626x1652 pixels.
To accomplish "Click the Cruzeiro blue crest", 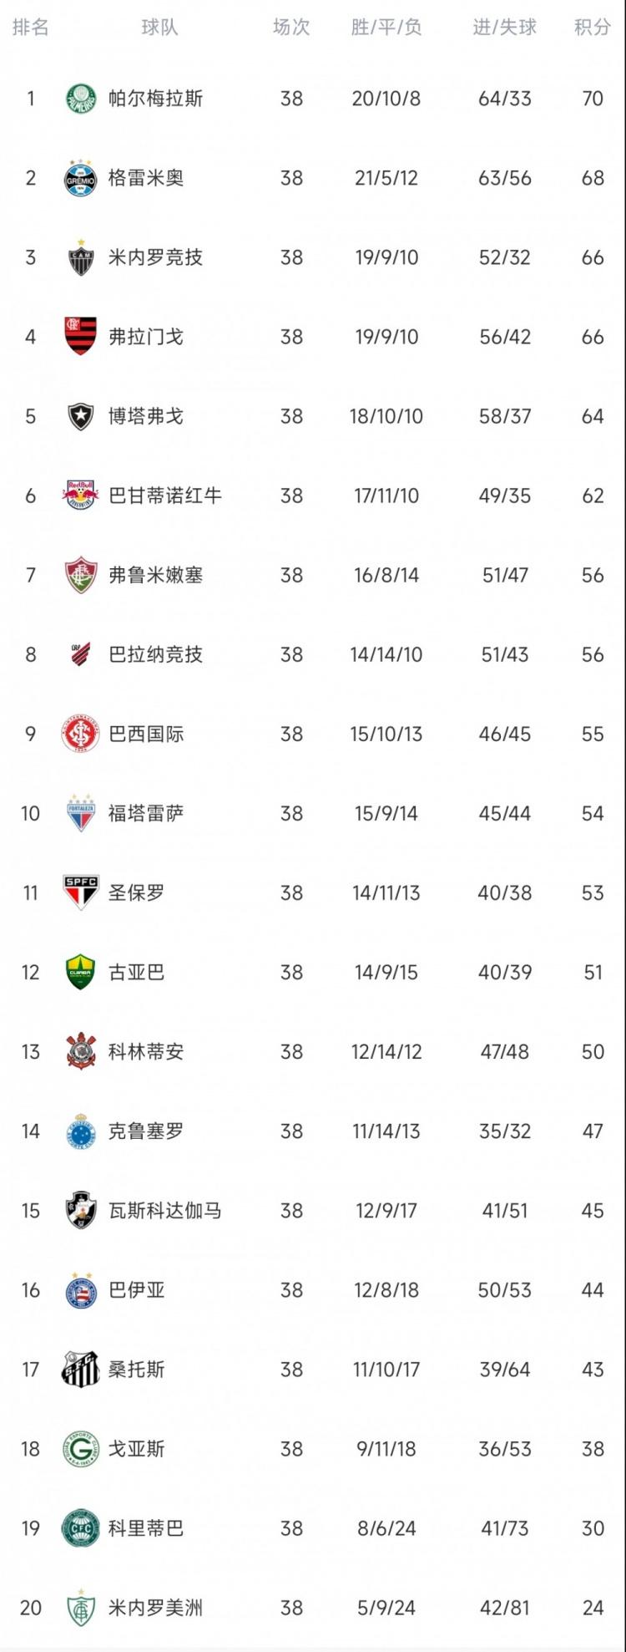I will 81,1131.
